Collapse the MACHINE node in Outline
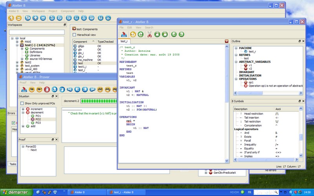The image size is (314, 196). tap(236, 48)
